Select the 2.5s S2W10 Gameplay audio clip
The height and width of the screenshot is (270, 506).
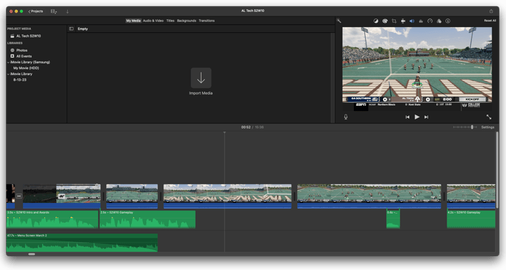point(148,219)
